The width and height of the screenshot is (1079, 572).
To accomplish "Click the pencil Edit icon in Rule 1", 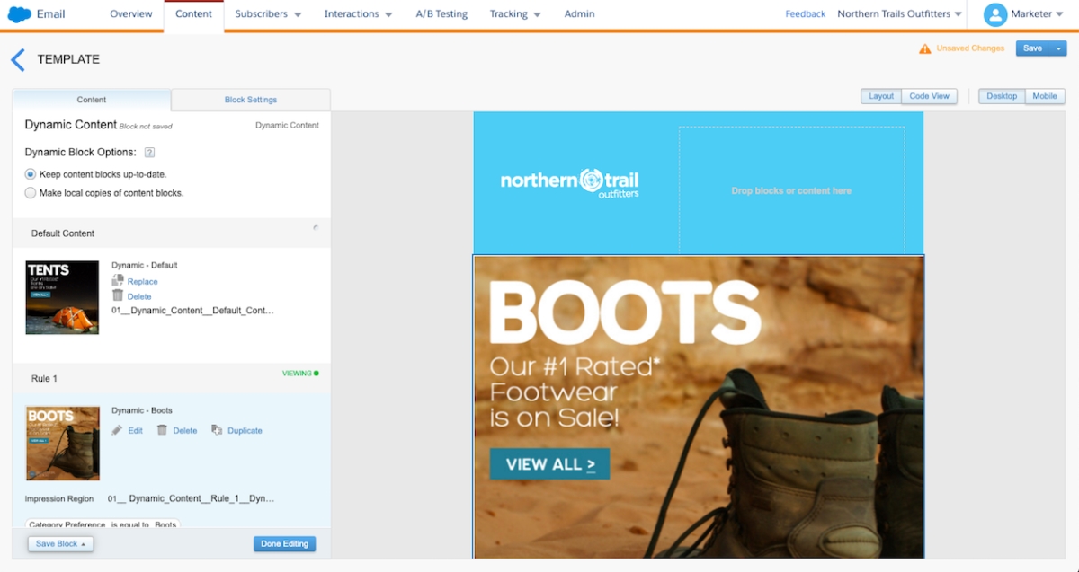I will tap(118, 430).
